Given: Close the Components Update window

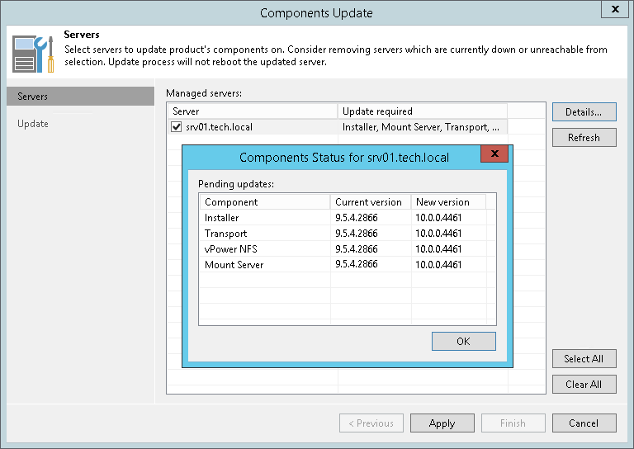Looking at the screenshot, I should click(615, 11).
